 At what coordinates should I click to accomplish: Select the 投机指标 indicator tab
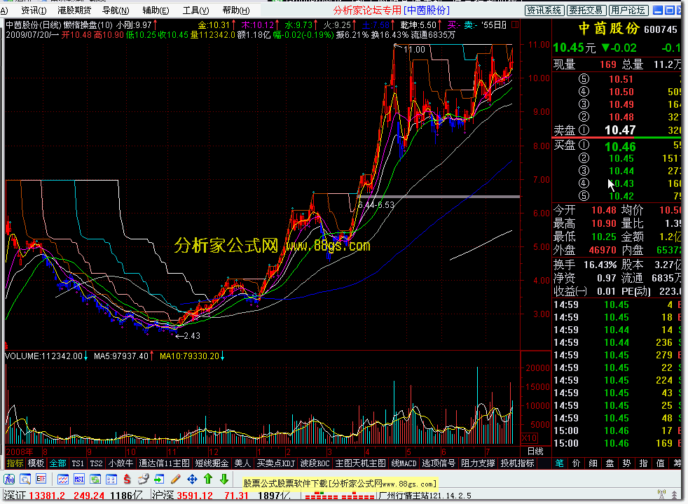pos(518,463)
